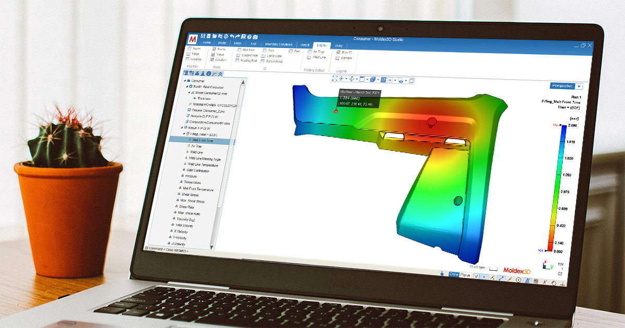This screenshot has width=625, height=328.
Task: Click the double-chevron collapse icon above project tree
Action: click(220, 74)
